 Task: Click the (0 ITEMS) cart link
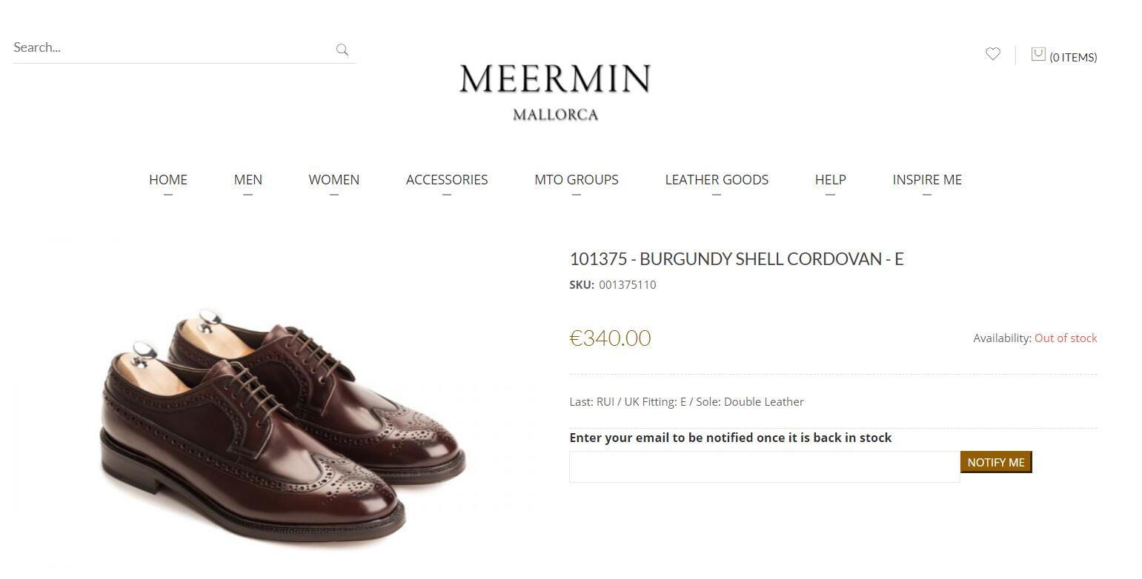click(1073, 58)
